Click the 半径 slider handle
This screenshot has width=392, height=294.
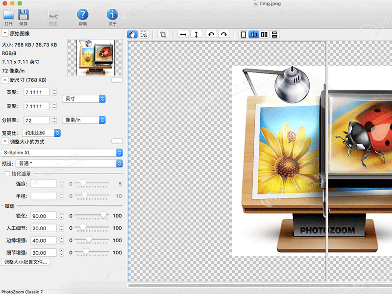pos(84,195)
